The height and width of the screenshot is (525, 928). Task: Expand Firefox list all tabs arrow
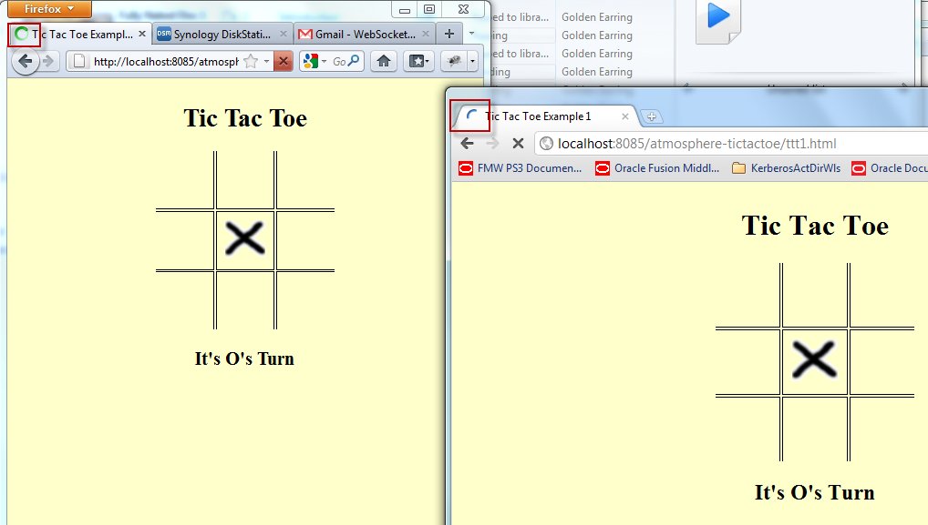tap(471, 34)
